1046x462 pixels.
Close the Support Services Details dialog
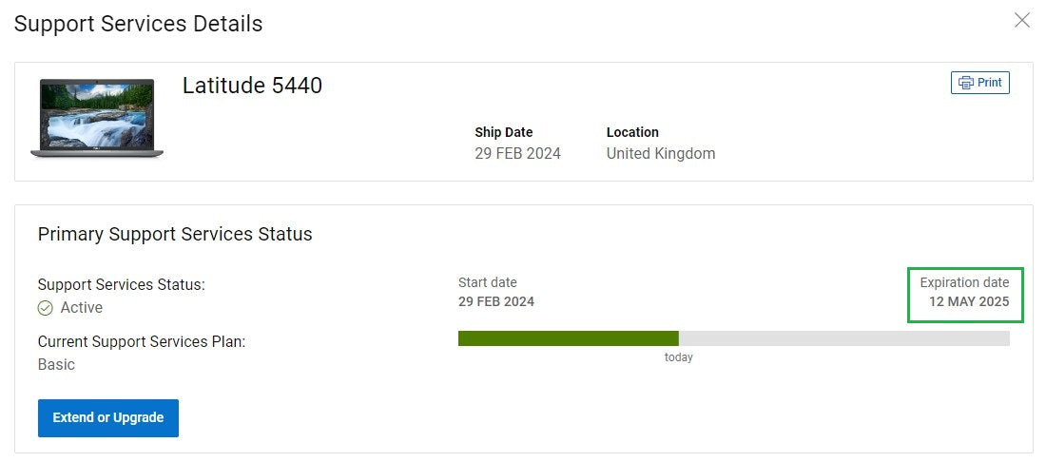[1022, 21]
